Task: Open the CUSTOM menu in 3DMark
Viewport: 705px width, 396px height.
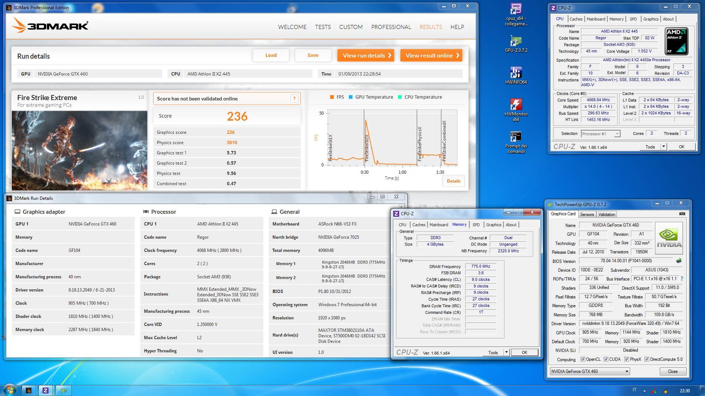Action: click(x=351, y=27)
